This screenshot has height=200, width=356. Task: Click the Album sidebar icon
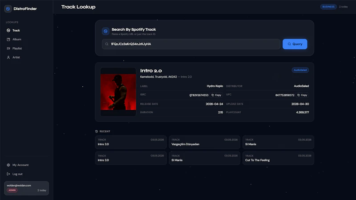point(8,40)
